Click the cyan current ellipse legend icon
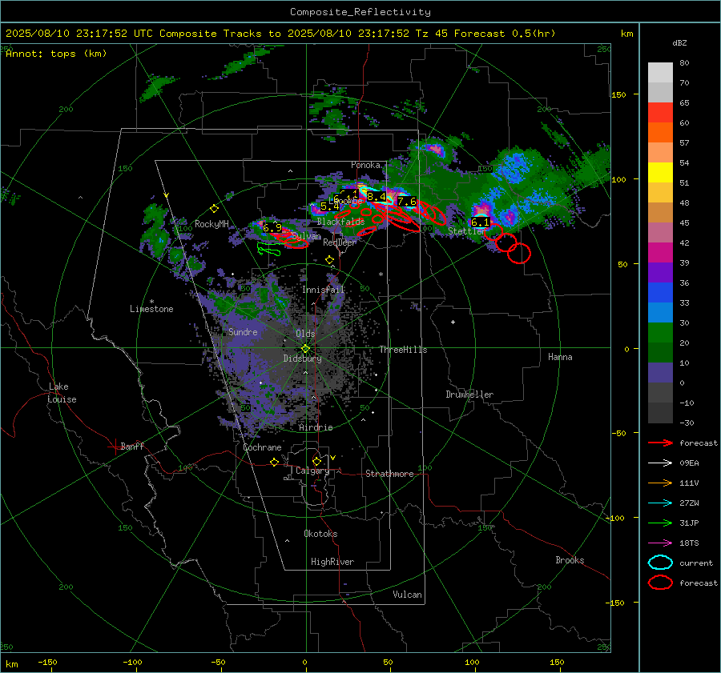 coord(660,563)
